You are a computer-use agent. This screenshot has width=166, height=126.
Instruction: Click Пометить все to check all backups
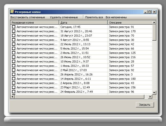click(x=94, y=17)
